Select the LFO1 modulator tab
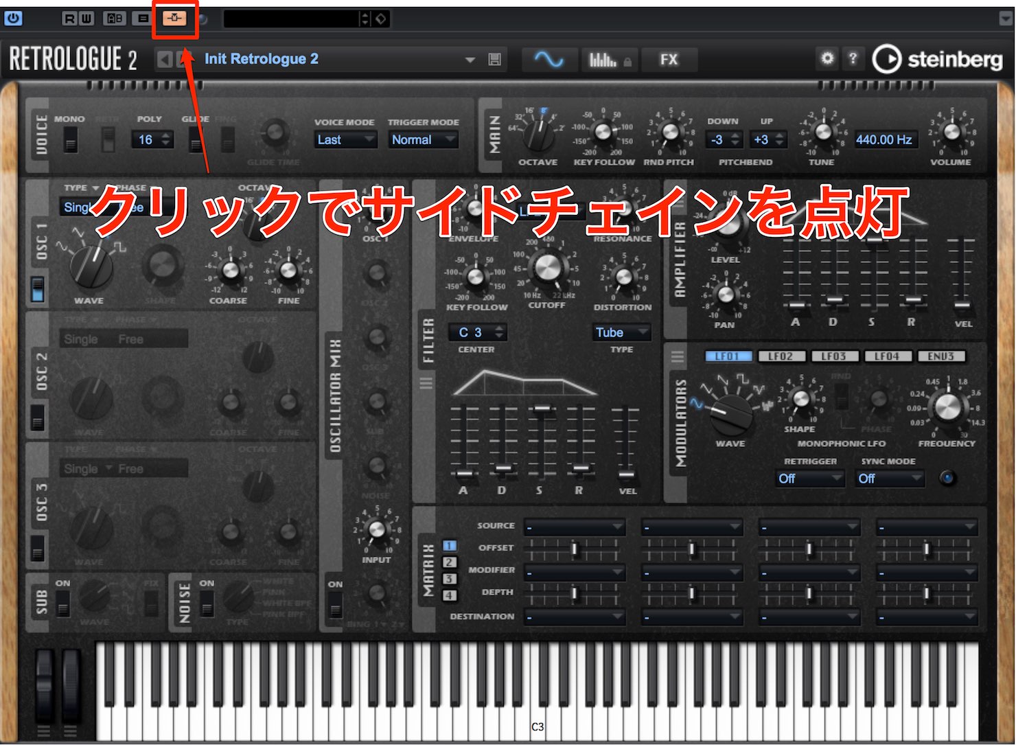Viewport: 1016px width, 745px height. pos(728,356)
